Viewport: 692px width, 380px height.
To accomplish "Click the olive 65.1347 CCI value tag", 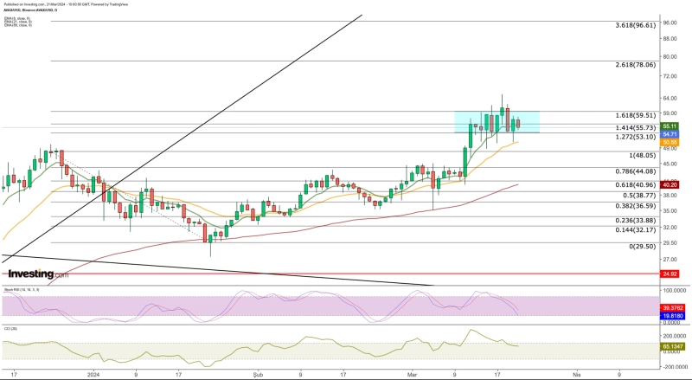I will pos(671,347).
